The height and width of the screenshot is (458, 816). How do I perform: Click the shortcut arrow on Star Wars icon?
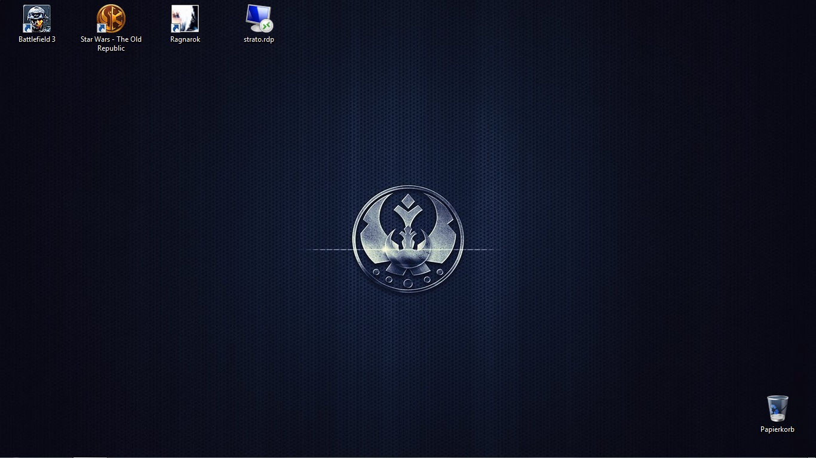coord(102,28)
